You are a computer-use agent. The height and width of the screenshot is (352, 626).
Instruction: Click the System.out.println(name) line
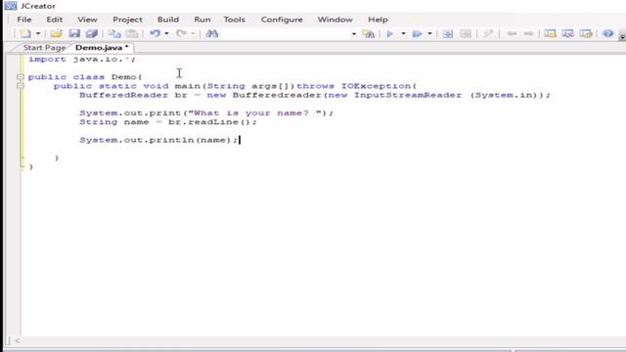(x=158, y=140)
